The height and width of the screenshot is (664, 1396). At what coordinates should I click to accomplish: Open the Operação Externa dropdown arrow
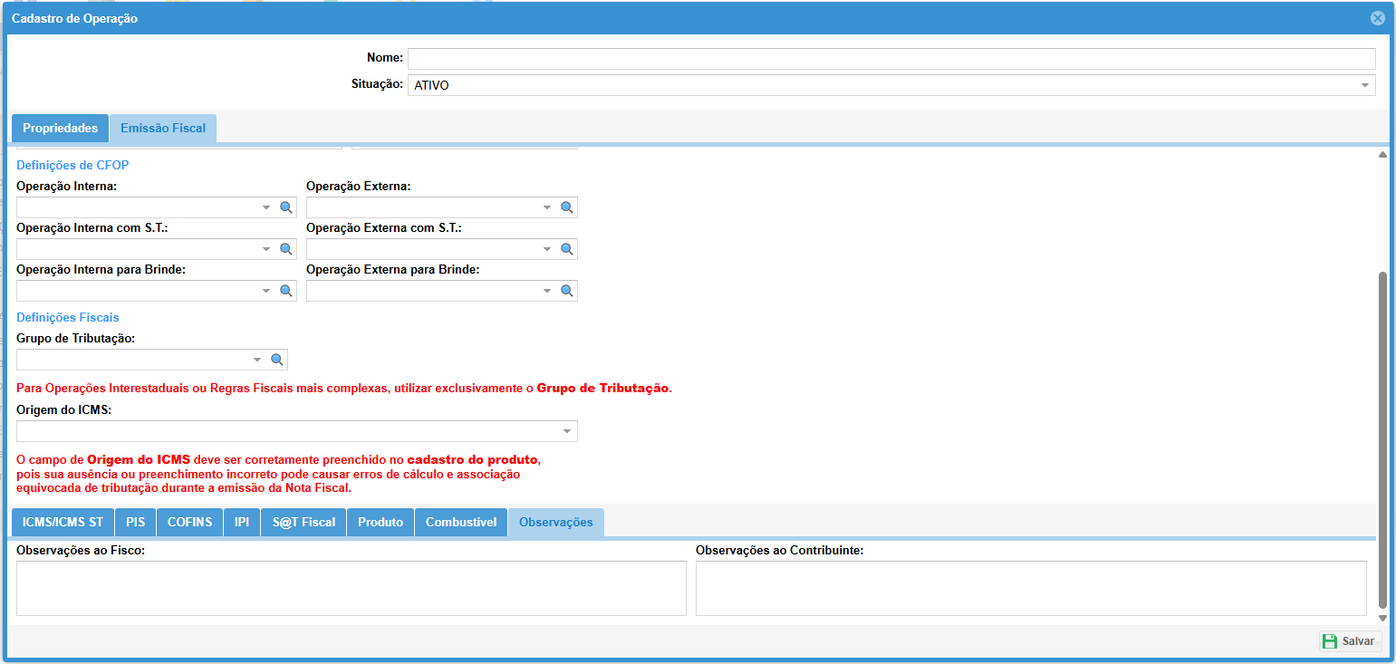(547, 207)
